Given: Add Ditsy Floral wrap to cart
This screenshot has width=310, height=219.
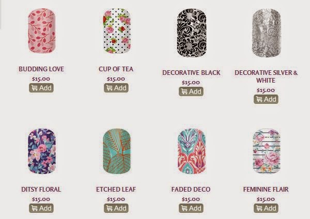Looking at the screenshot, I should [x=41, y=208].
